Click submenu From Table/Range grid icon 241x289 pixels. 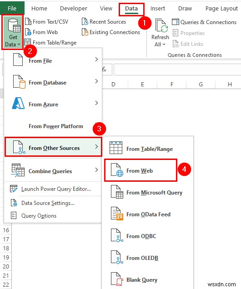pyautogui.click(x=116, y=148)
